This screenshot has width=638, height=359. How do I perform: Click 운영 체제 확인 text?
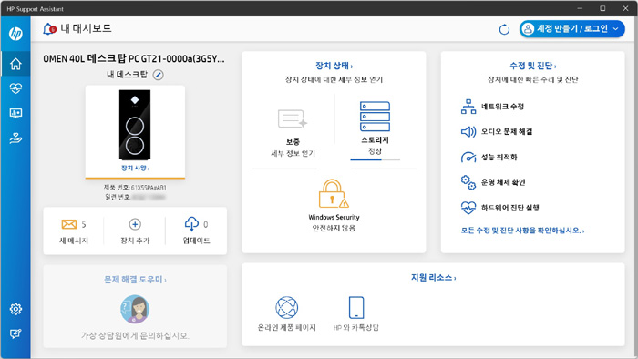pyautogui.click(x=503, y=182)
